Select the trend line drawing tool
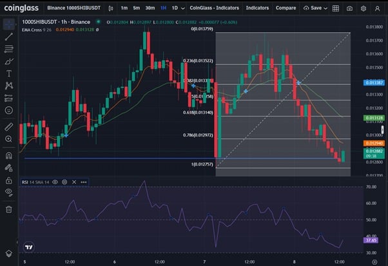Screen dimensions: 388x266 (x=9, y=37)
